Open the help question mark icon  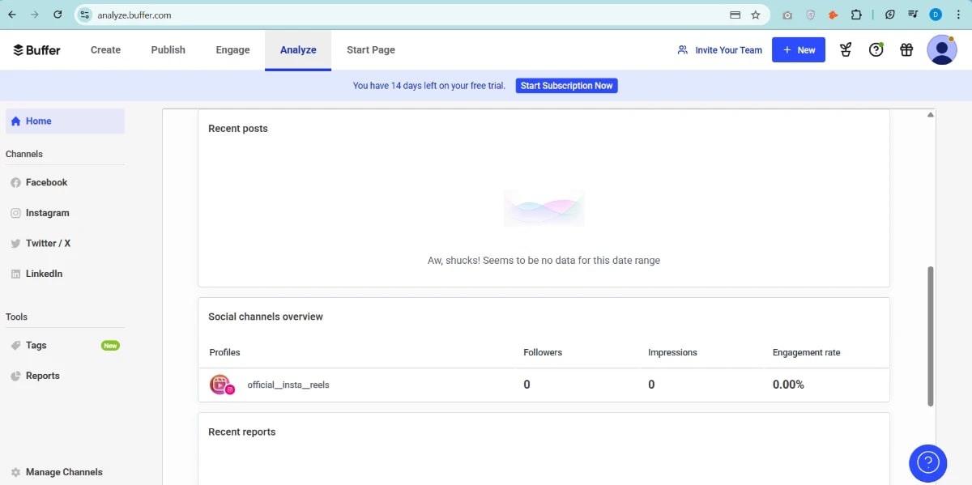tap(876, 49)
